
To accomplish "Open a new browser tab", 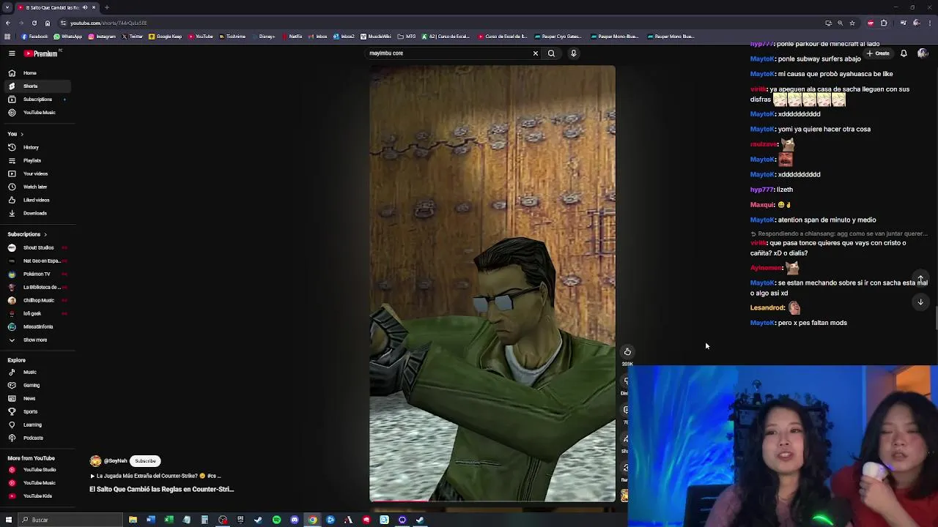I will [106, 7].
